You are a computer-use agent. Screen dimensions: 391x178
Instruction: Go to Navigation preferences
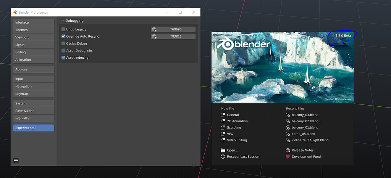(x=34, y=87)
